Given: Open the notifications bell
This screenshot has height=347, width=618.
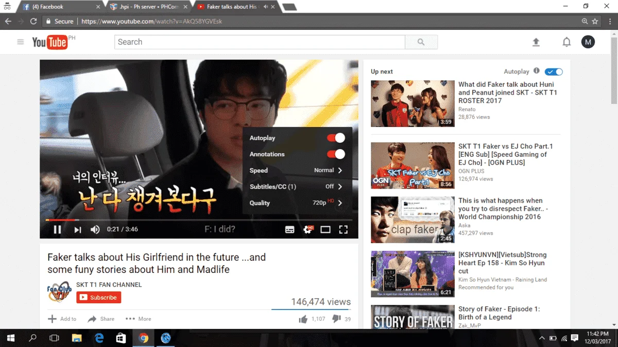Looking at the screenshot, I should 566,42.
